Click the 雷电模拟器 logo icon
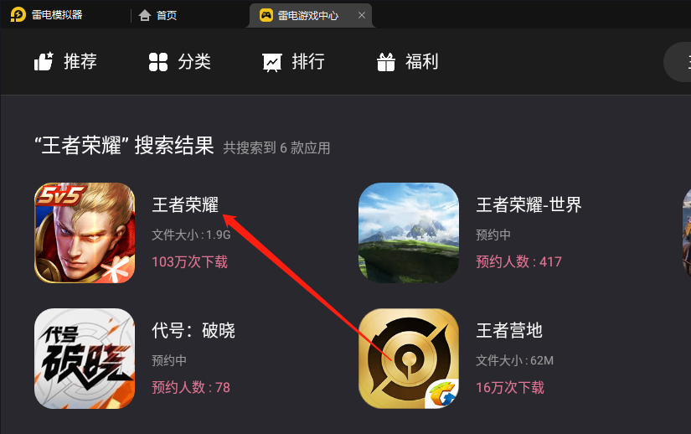This screenshot has width=691, height=434. point(18,14)
